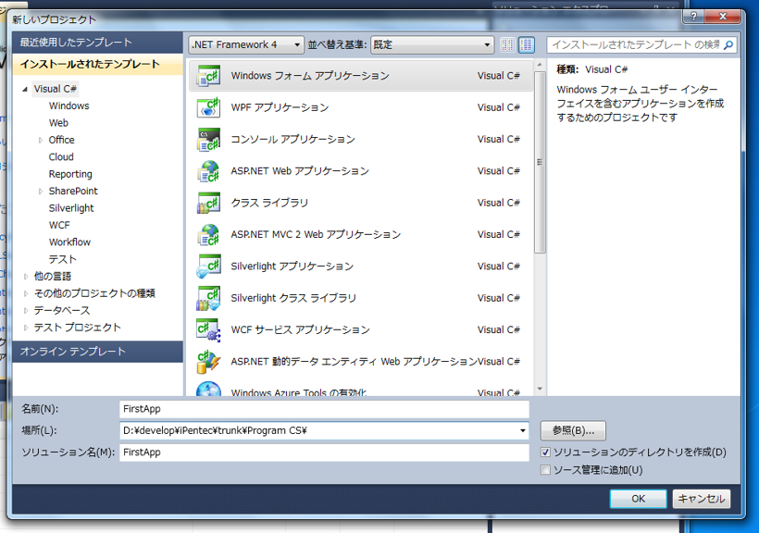Open the 並べ替え基準 sort dropdown
The height and width of the screenshot is (533, 759).
coord(432,45)
